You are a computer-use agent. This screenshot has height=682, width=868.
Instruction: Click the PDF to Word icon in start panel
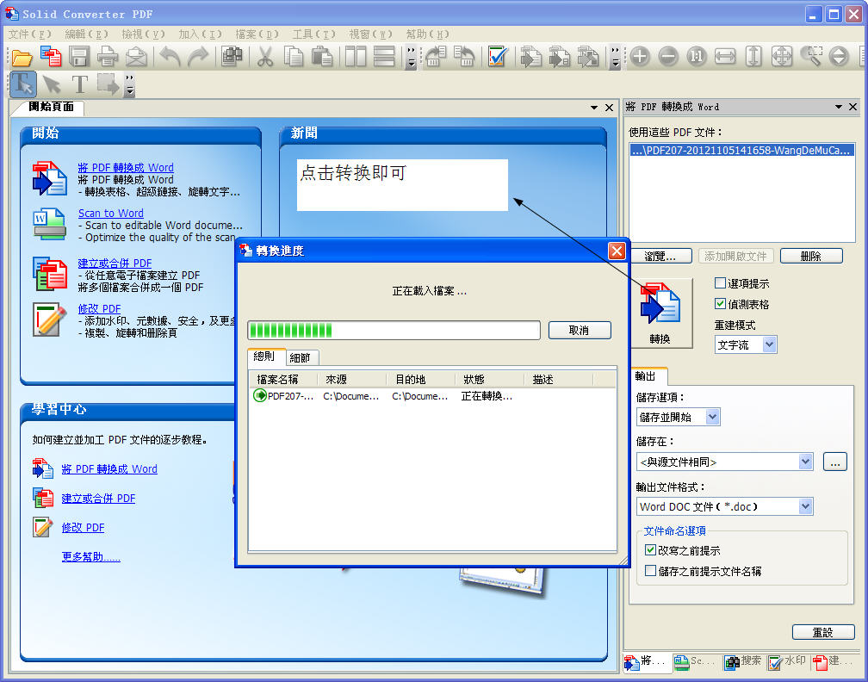pos(49,178)
